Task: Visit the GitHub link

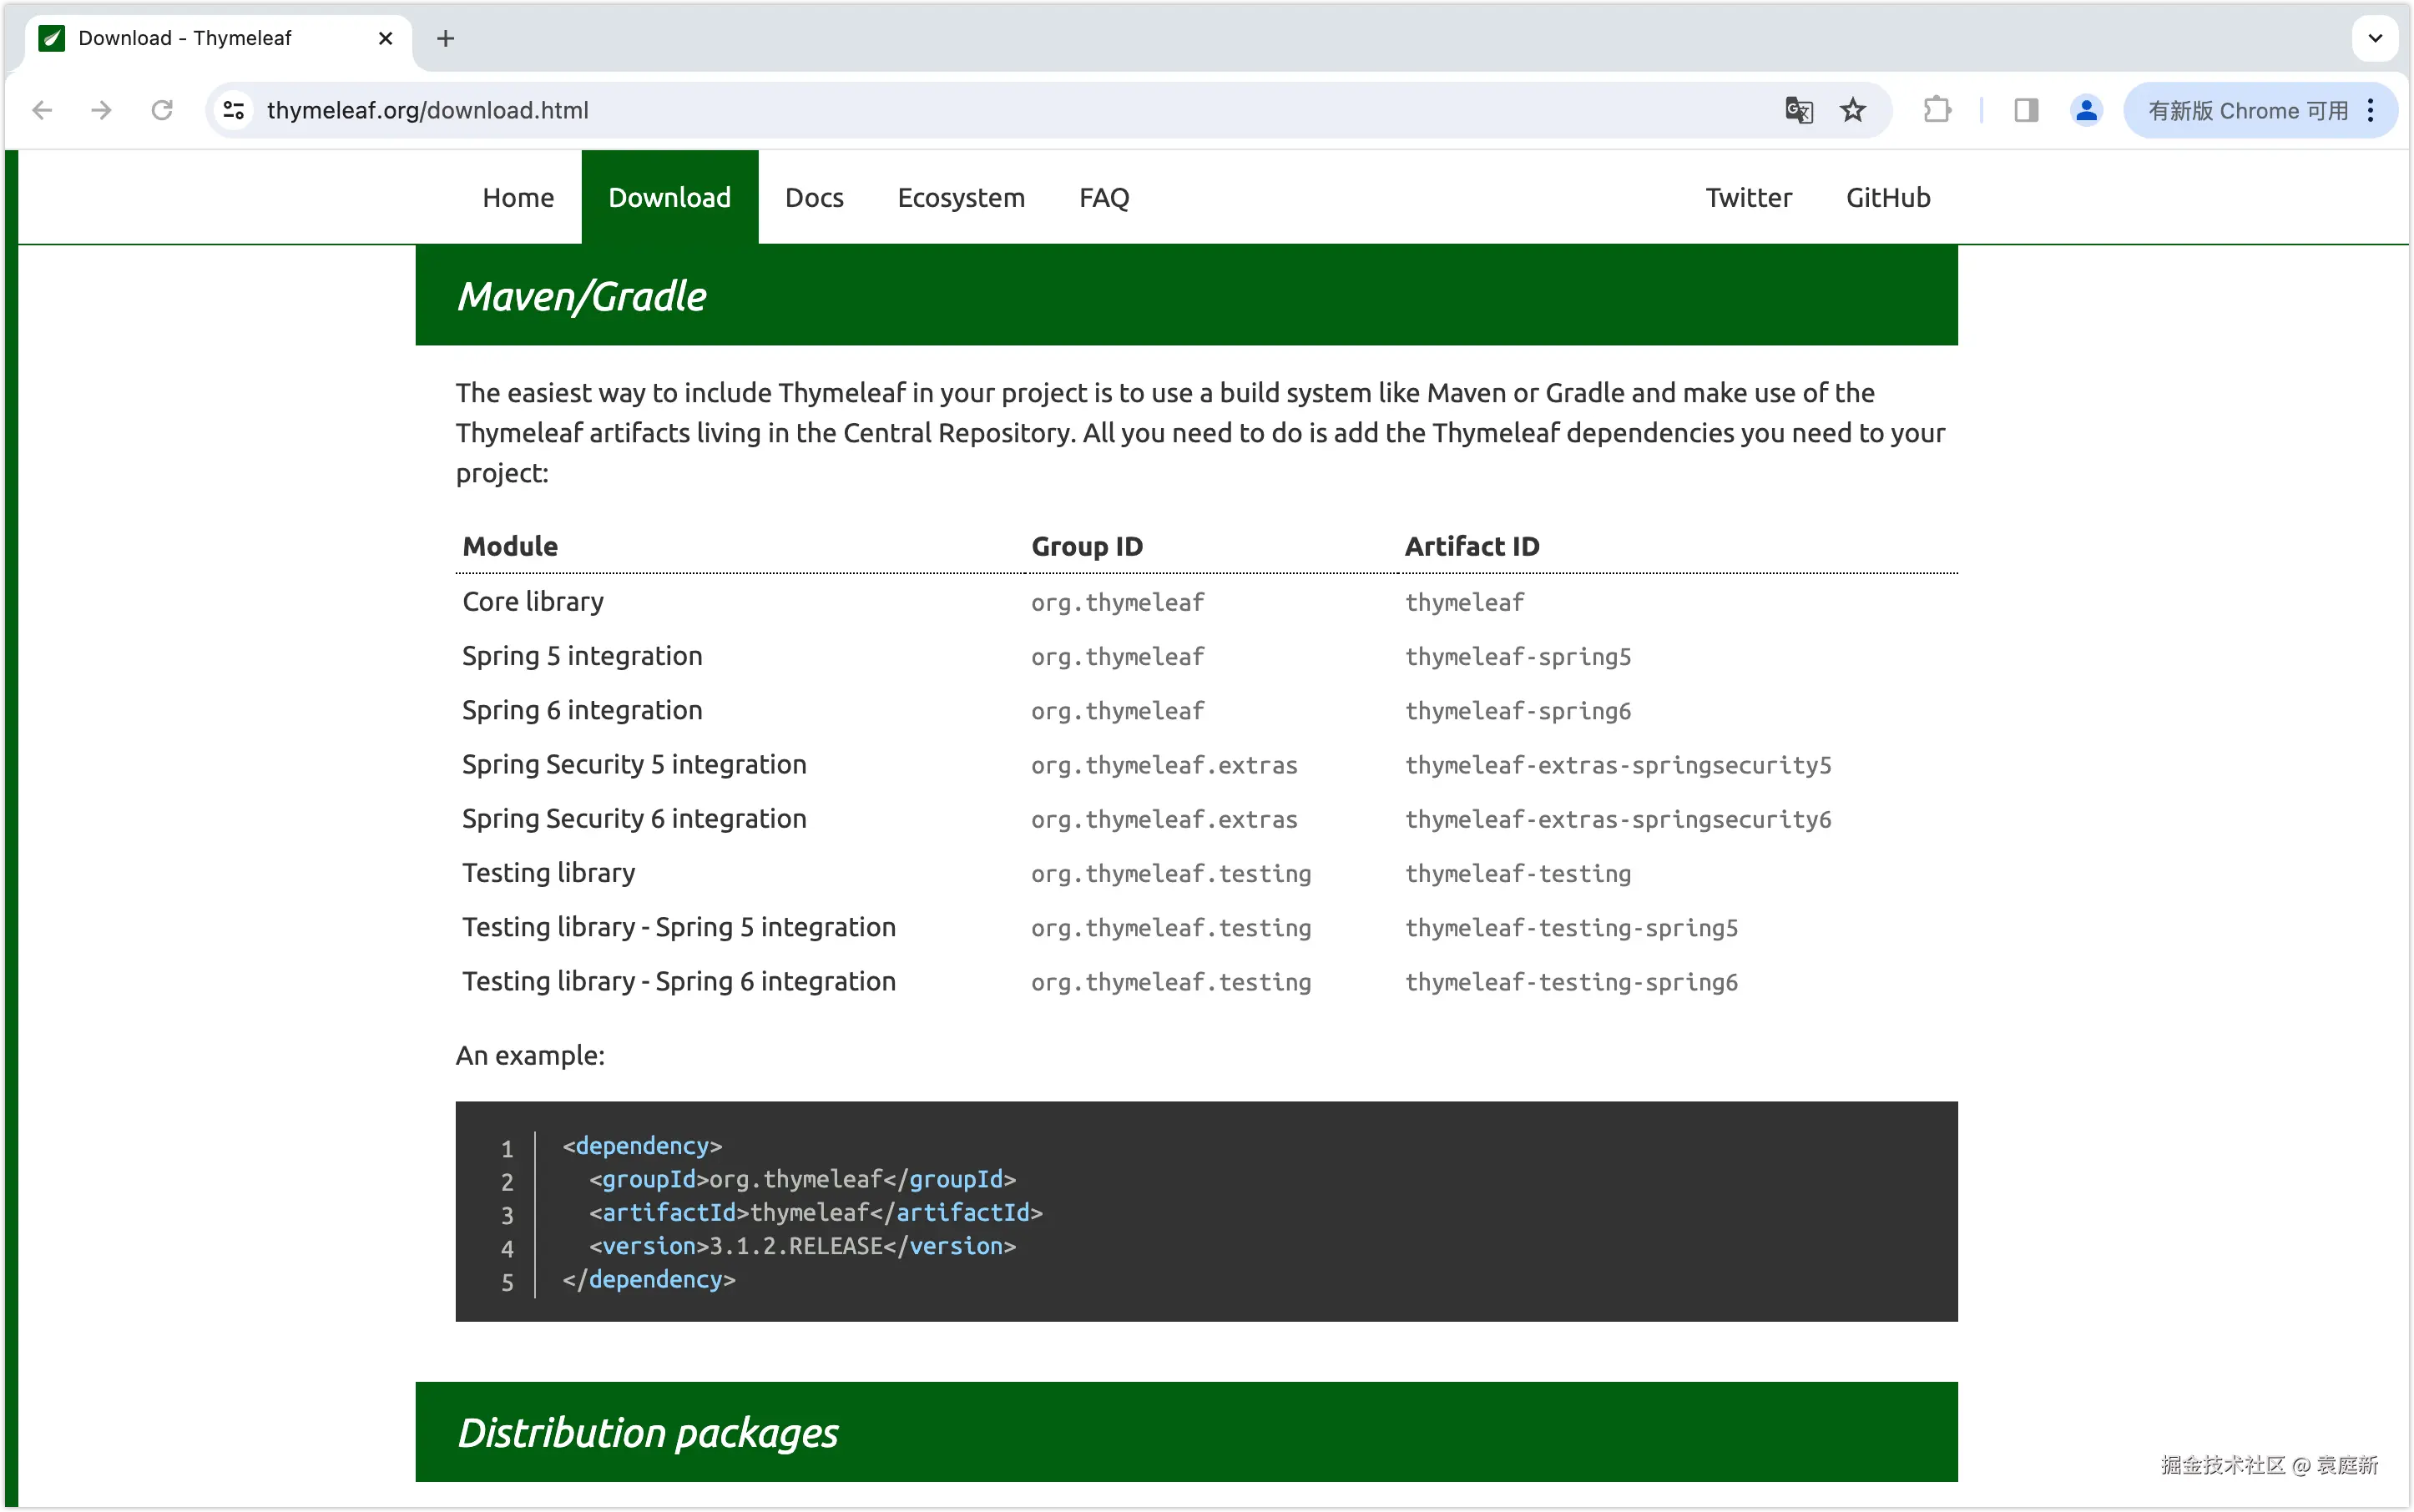Action: (1886, 198)
